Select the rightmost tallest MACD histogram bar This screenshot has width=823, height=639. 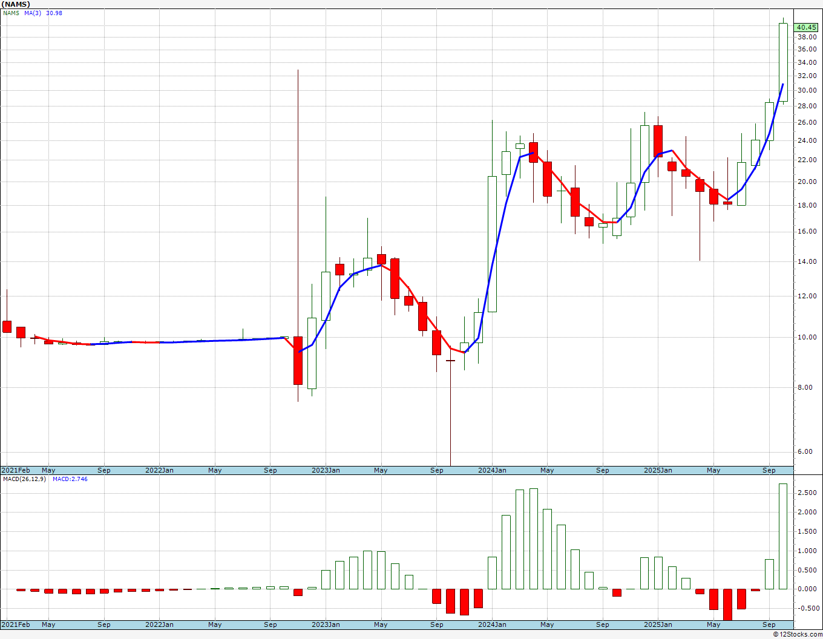click(783, 536)
